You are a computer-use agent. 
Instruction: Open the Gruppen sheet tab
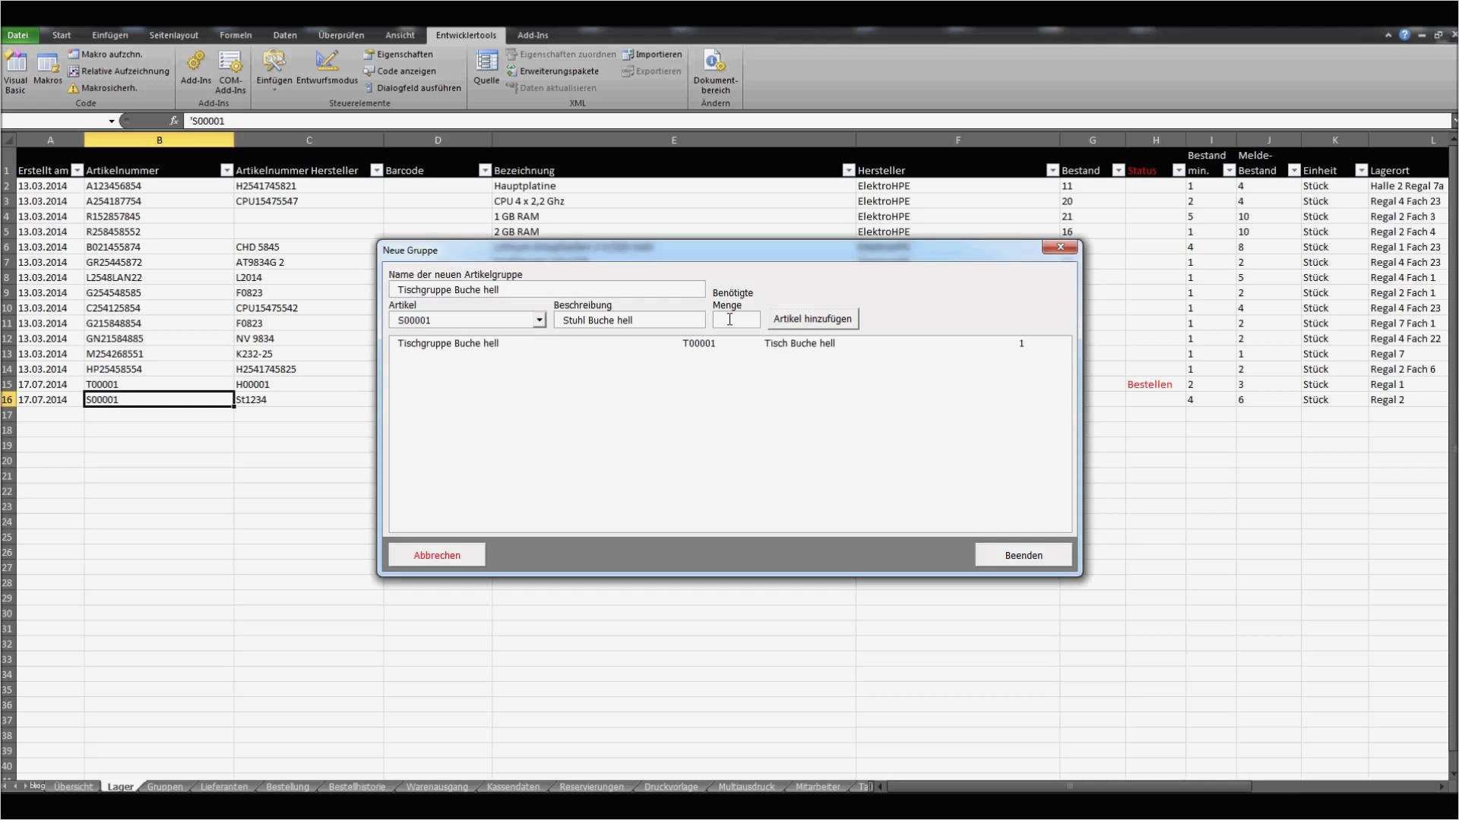[165, 787]
